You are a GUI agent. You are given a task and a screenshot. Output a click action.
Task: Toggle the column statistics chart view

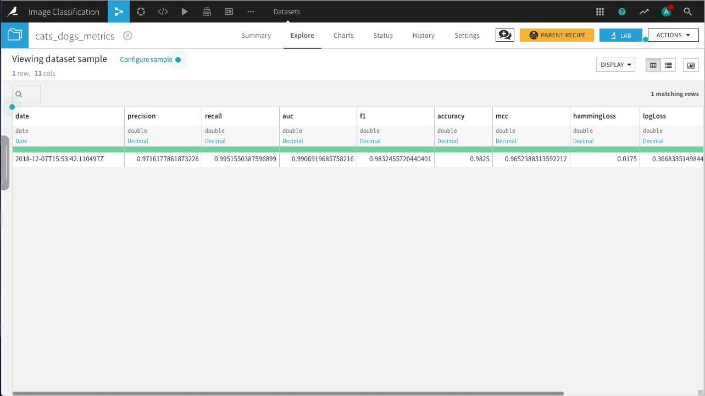click(691, 65)
